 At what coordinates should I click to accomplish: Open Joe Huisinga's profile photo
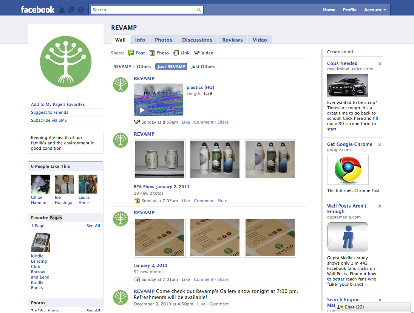pyautogui.click(x=64, y=184)
